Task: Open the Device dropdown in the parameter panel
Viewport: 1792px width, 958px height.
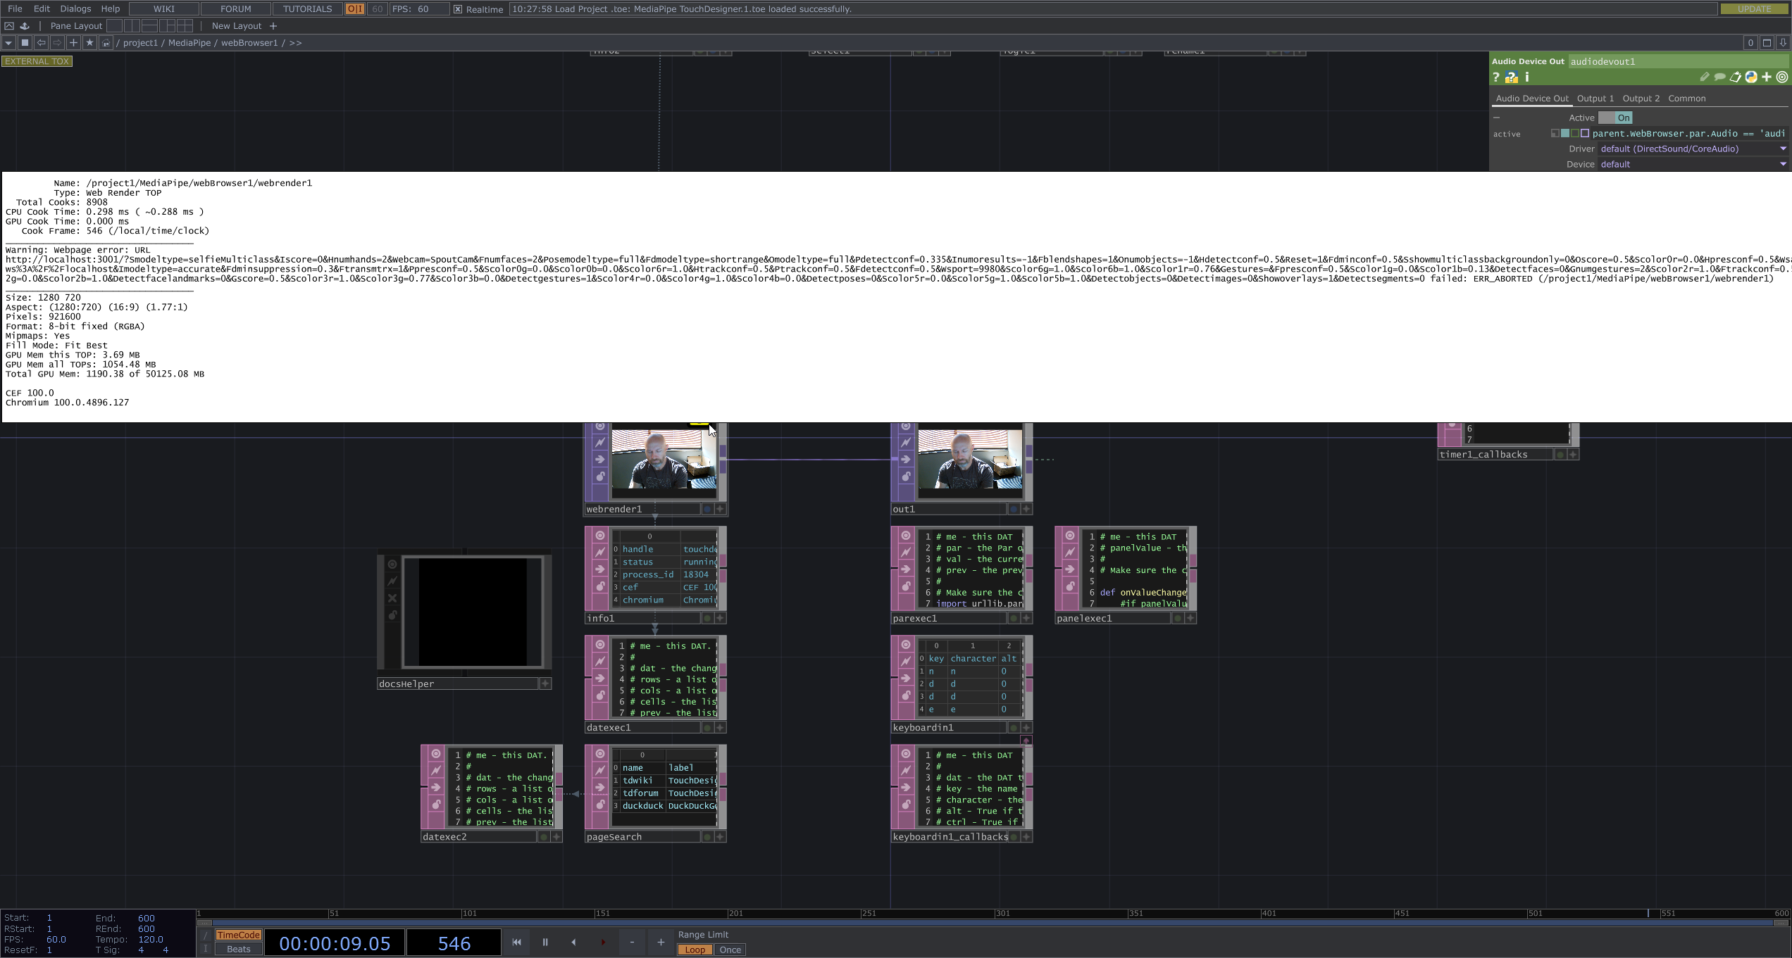Action: (1783, 163)
